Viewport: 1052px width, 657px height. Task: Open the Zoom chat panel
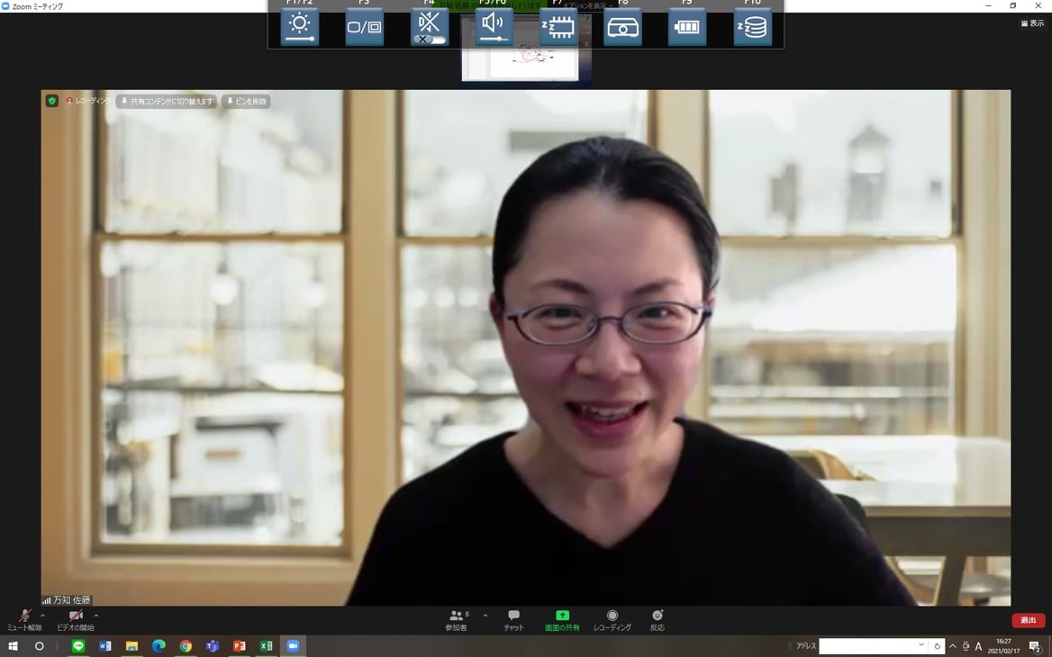(513, 619)
